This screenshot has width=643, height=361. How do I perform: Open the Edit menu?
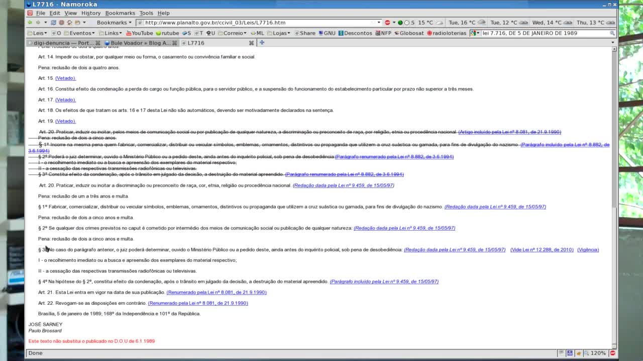point(55,13)
